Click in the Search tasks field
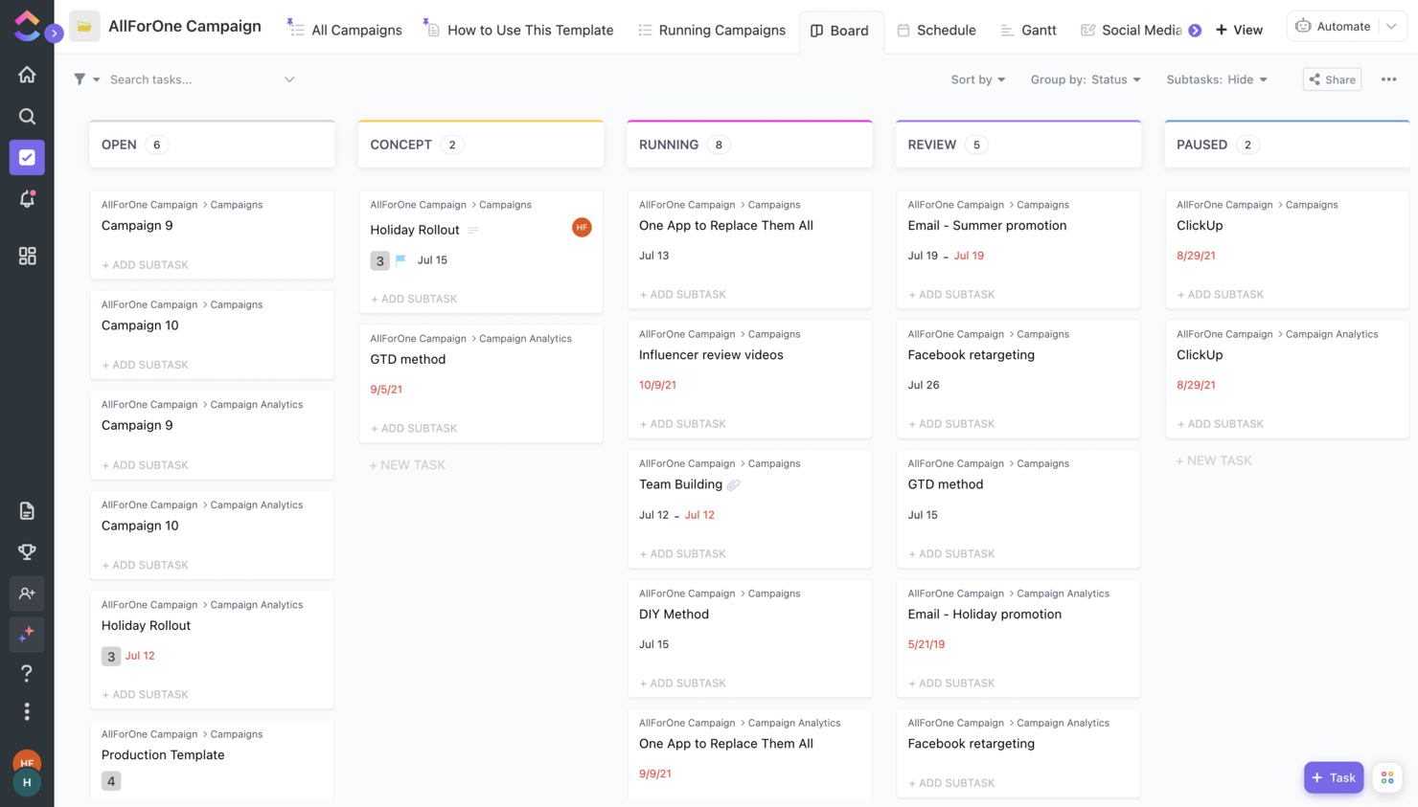 click(192, 79)
